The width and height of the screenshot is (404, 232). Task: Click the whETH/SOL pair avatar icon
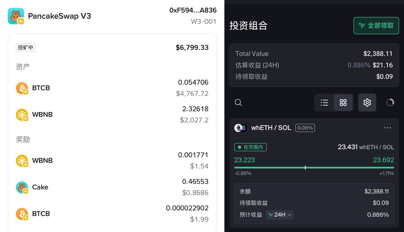241,128
